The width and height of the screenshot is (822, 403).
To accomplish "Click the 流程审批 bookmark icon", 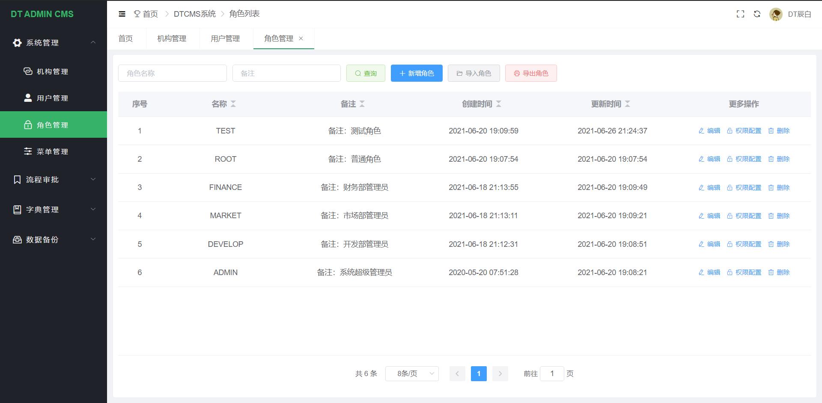I will coord(17,180).
